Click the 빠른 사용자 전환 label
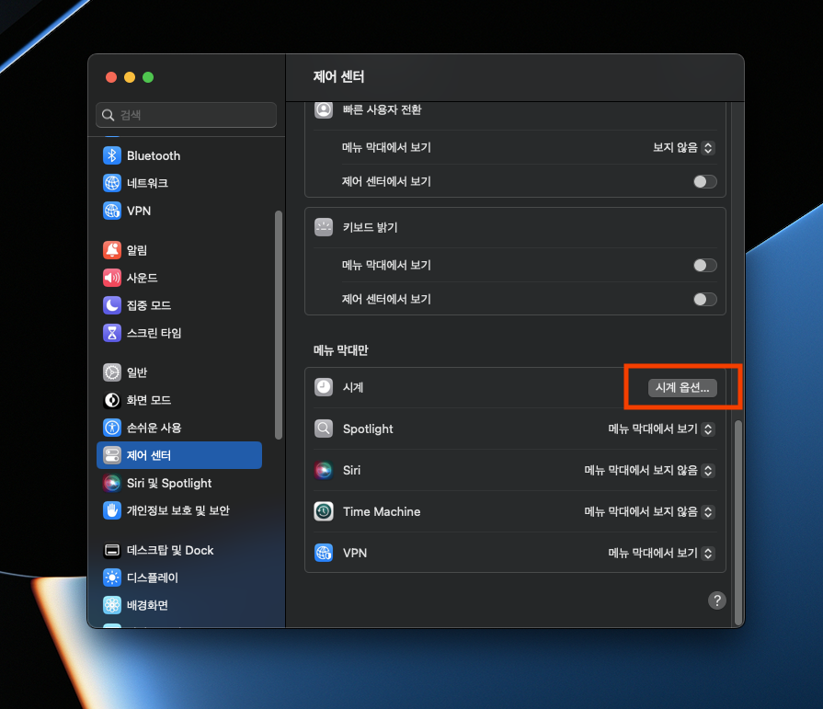 383,109
